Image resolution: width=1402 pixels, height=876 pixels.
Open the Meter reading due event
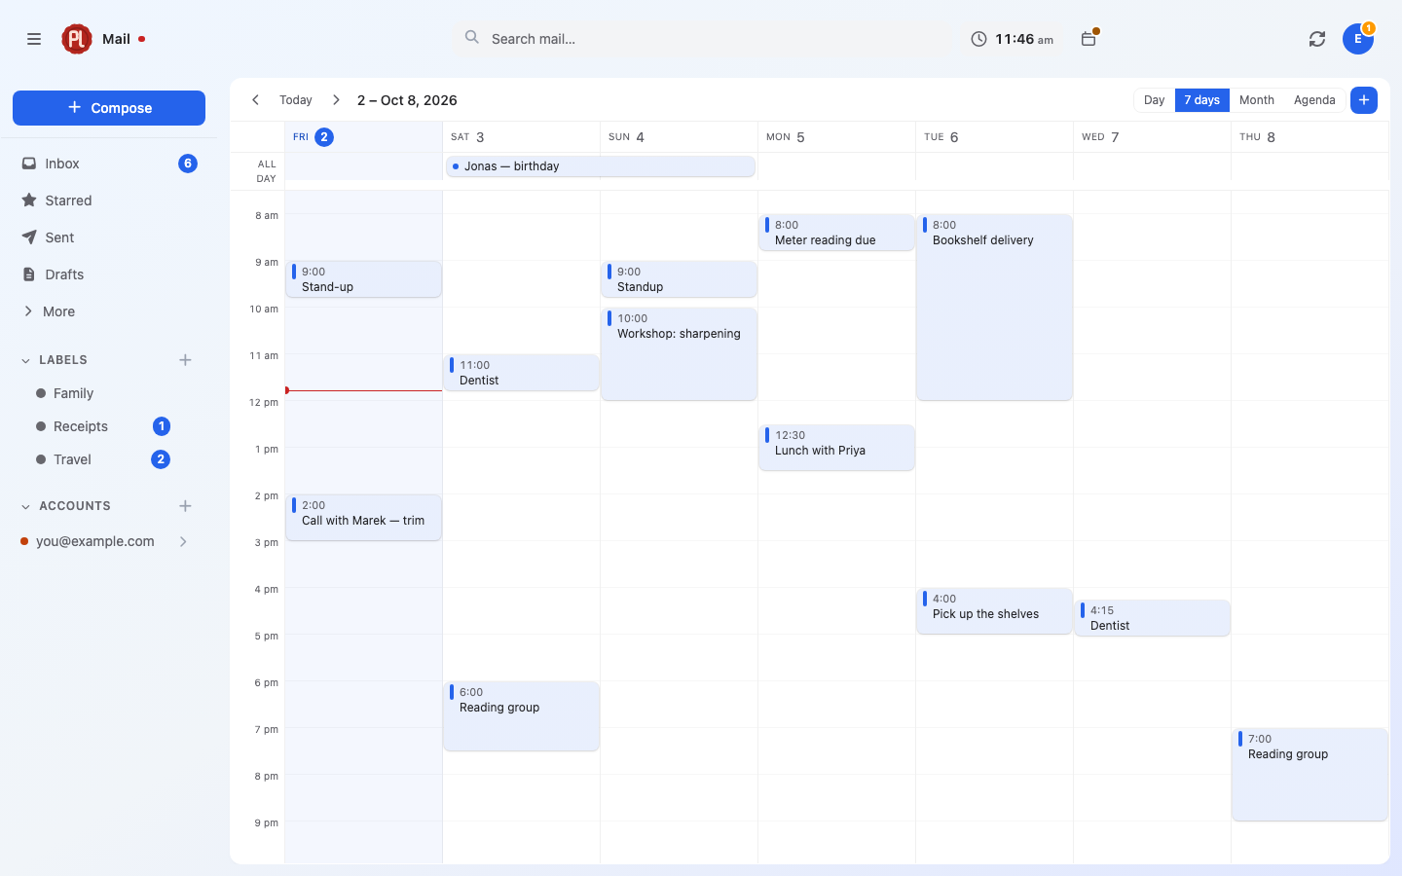(836, 233)
